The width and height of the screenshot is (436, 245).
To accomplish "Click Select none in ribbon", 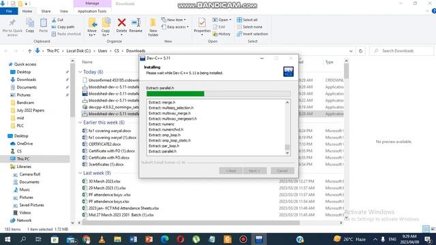I will 249,27.
